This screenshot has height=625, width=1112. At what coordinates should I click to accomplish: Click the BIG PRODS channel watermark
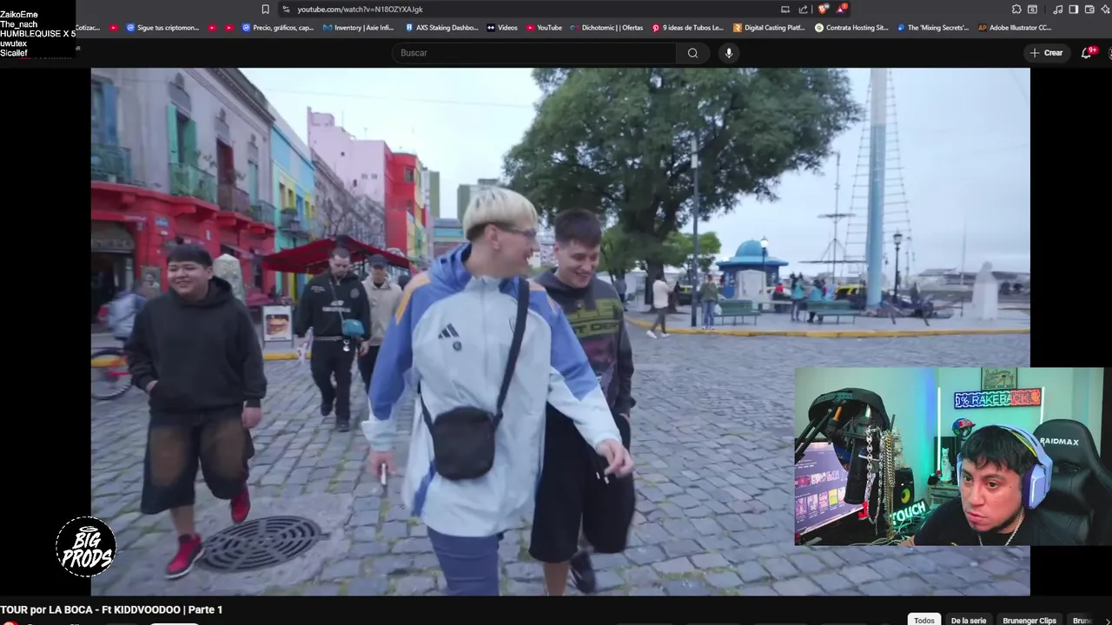point(86,547)
